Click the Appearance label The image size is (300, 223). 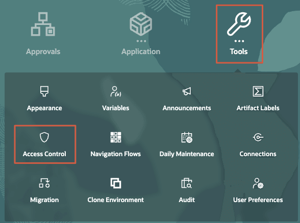click(44, 108)
